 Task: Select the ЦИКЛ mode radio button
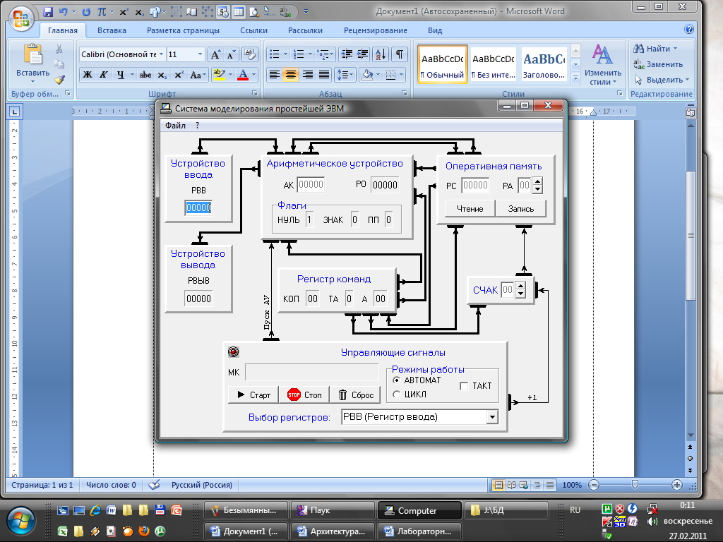point(396,395)
